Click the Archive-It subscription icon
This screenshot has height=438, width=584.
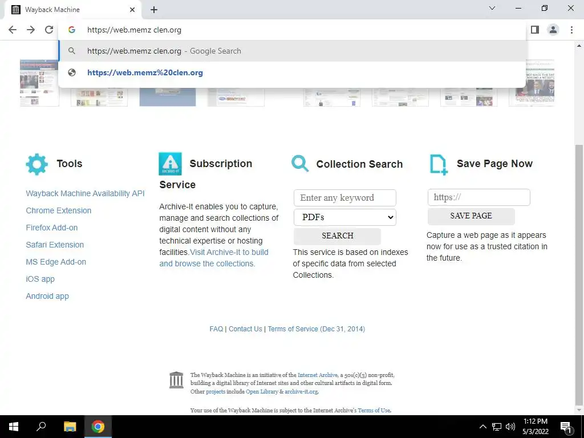coord(170,164)
